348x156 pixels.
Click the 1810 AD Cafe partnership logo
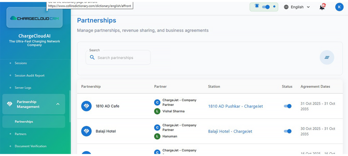86,106
